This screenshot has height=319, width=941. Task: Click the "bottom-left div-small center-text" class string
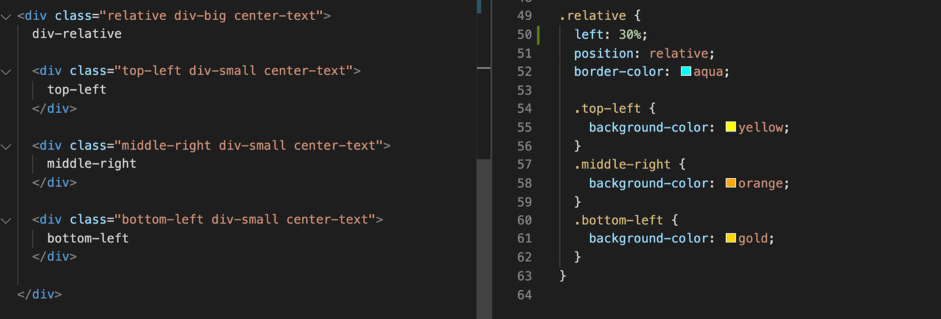pyautogui.click(x=245, y=220)
